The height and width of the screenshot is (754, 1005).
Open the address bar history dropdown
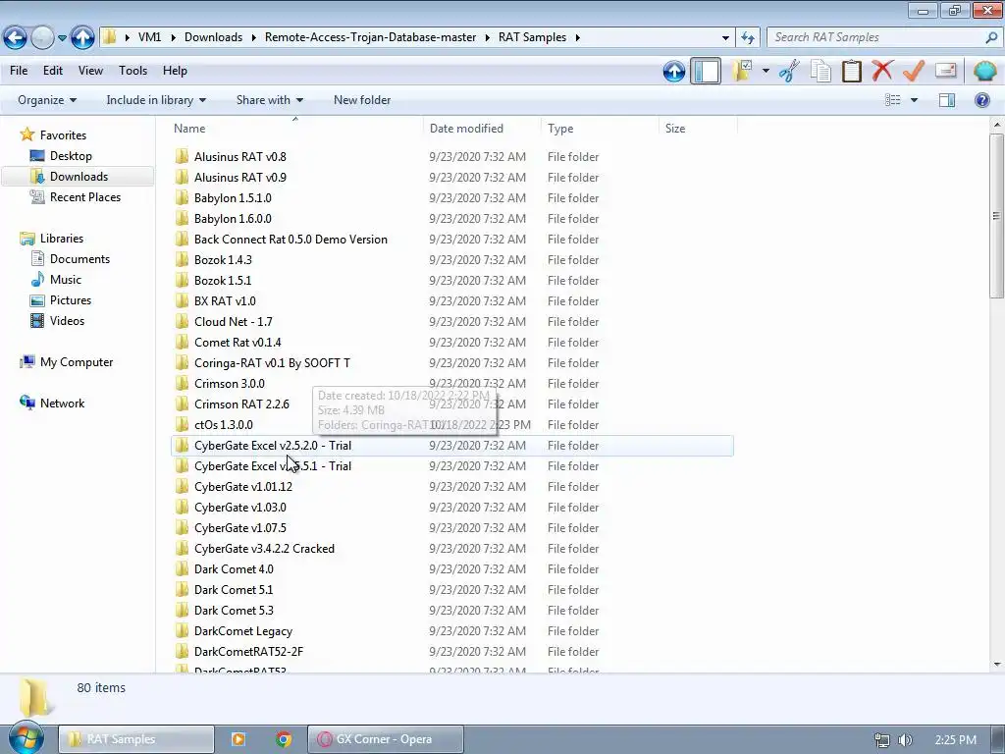pyautogui.click(x=725, y=38)
